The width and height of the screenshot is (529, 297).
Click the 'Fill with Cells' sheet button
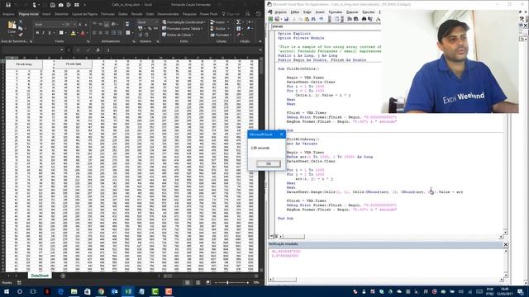[74, 64]
